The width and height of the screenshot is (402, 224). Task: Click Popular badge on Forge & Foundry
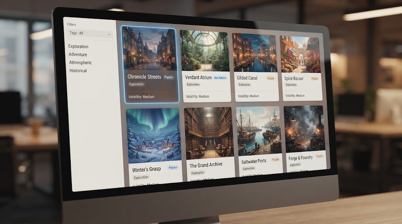pos(319,156)
